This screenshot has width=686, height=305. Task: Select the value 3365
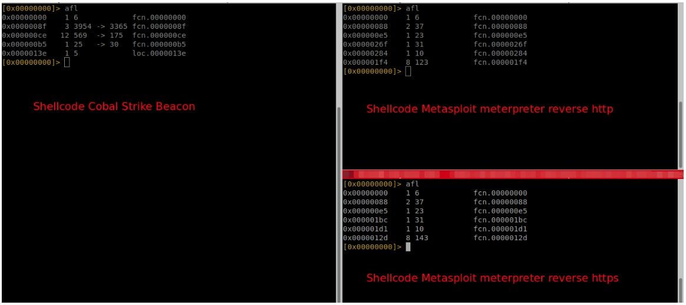tap(118, 26)
